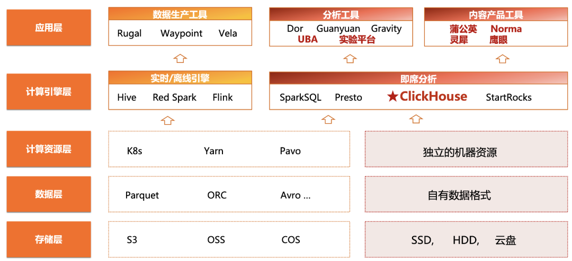Click the 实验平台 red text
Screen dimensions: 572x261
point(357,40)
